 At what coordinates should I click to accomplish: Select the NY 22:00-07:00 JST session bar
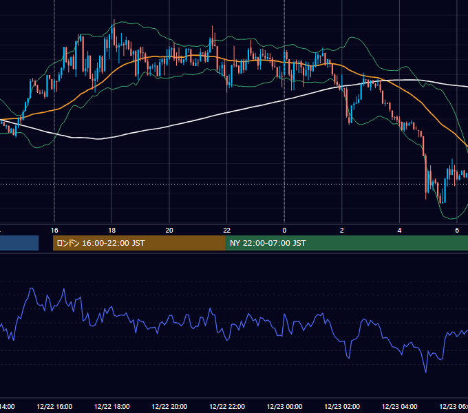point(346,243)
